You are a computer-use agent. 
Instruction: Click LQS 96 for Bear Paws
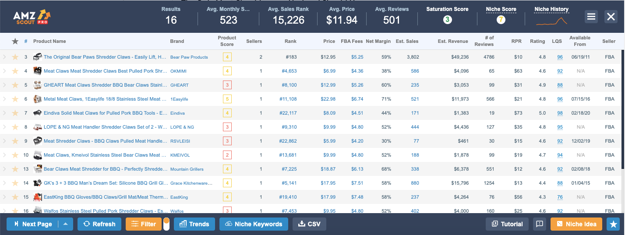coord(560,57)
